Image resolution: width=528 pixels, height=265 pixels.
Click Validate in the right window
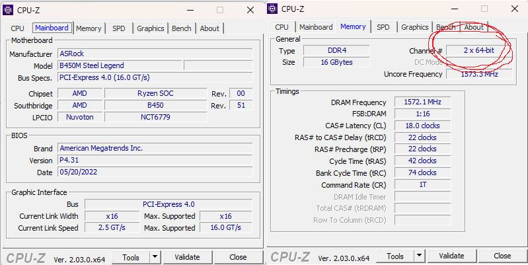tap(451, 256)
